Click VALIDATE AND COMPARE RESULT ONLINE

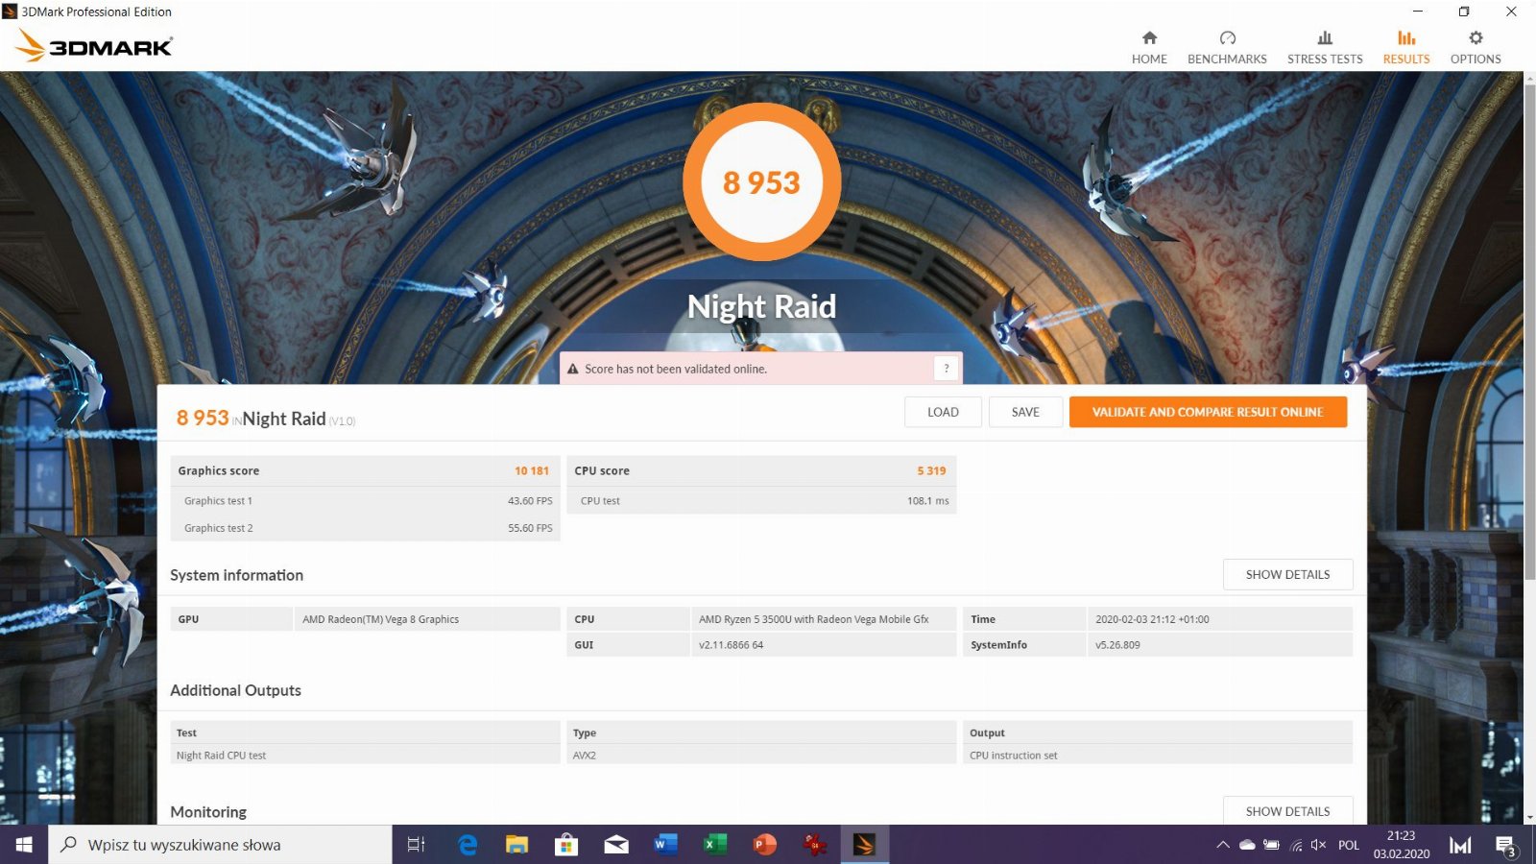1208,412
